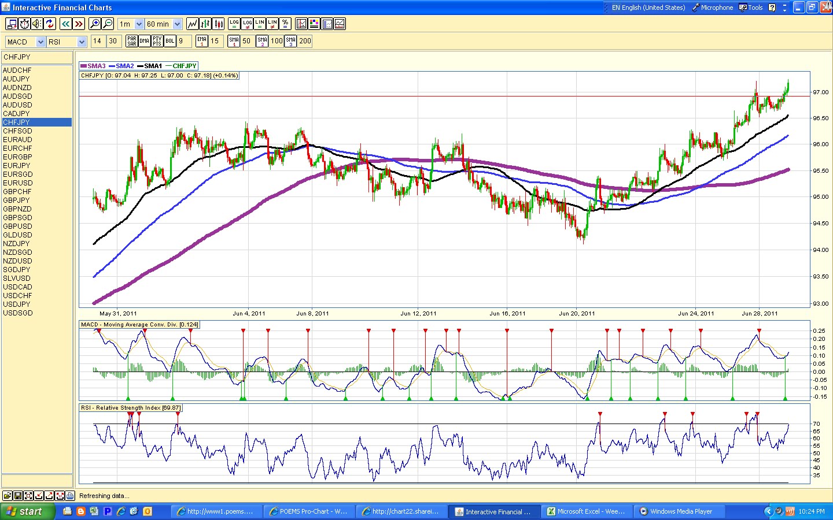The width and height of the screenshot is (833, 520).
Task: Switch to Microsoft Excel taskbar window
Action: pos(586,511)
